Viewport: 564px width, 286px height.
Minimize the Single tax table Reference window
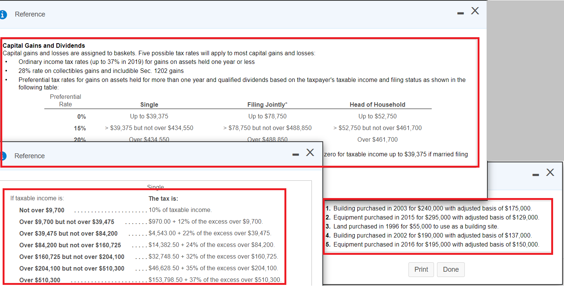click(296, 154)
